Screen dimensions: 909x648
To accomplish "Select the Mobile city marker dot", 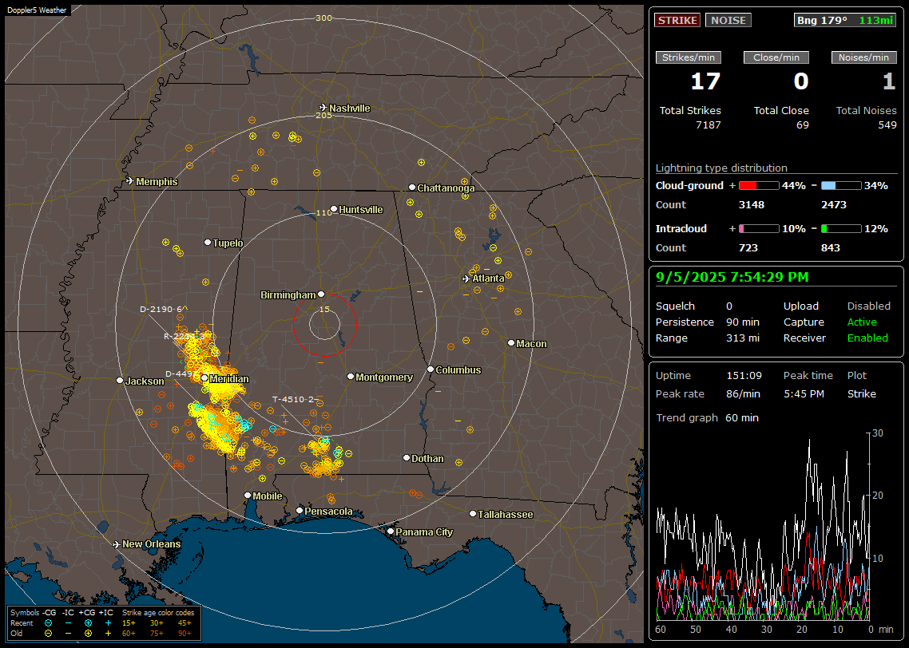I will tap(248, 495).
